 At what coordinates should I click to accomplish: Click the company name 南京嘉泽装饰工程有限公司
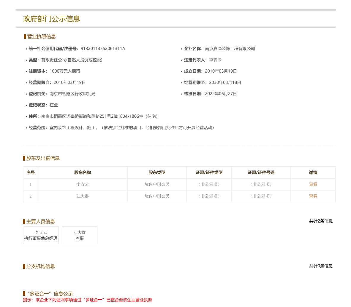[230, 49]
